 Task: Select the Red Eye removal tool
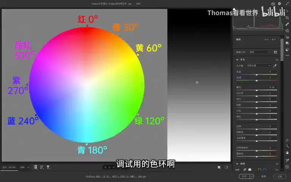pos(287,37)
